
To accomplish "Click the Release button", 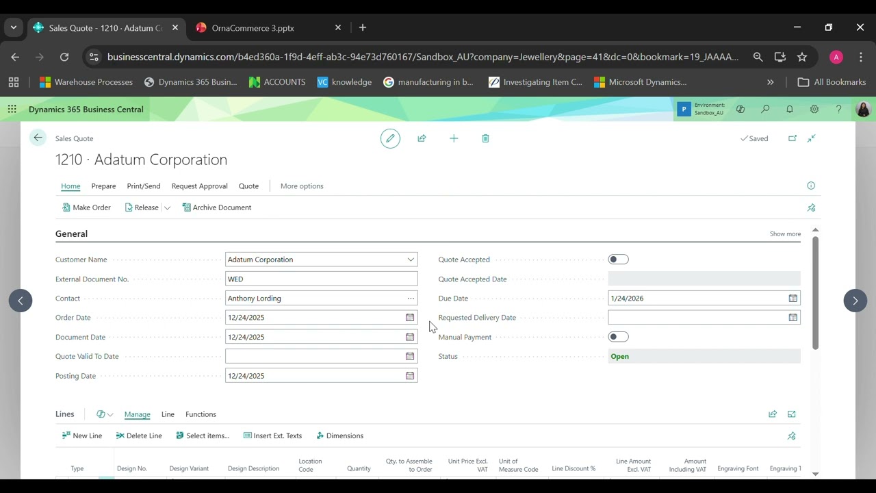I will point(142,207).
